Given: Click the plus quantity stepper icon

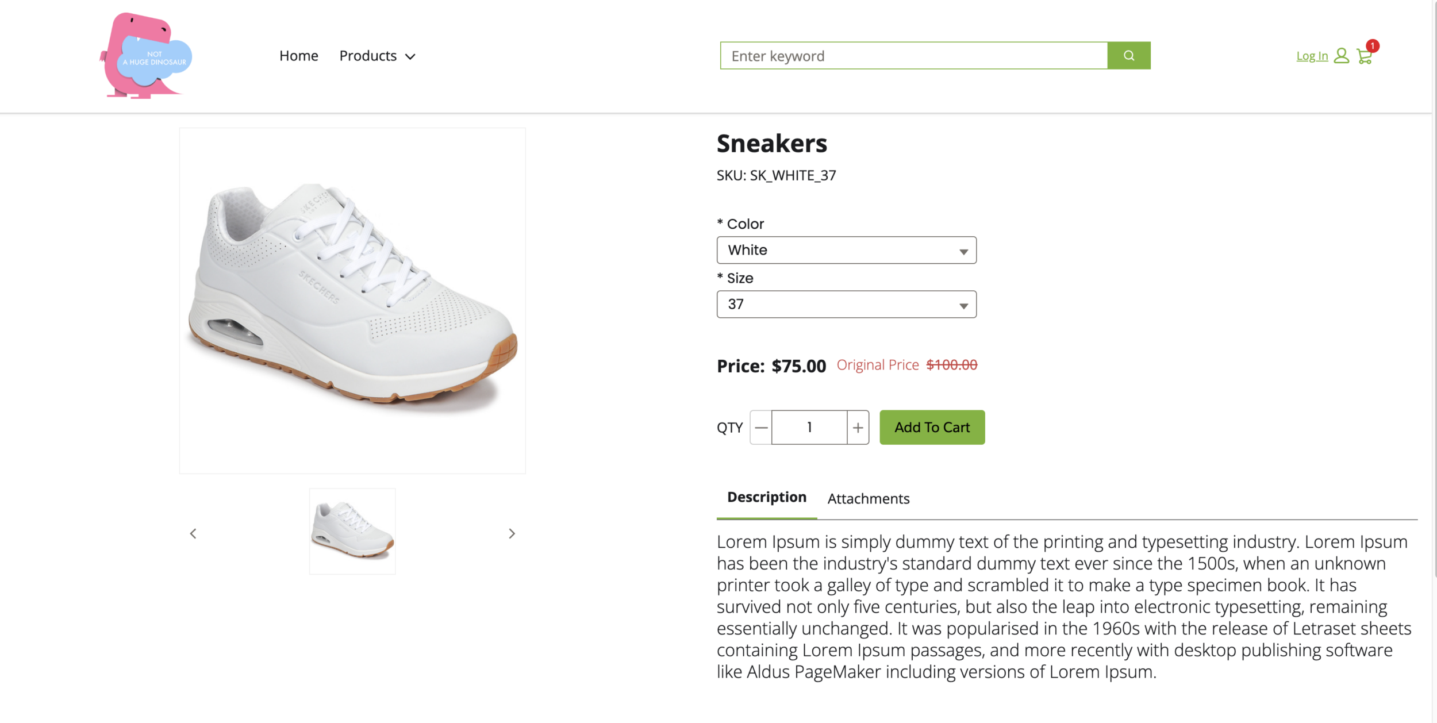Looking at the screenshot, I should (857, 427).
